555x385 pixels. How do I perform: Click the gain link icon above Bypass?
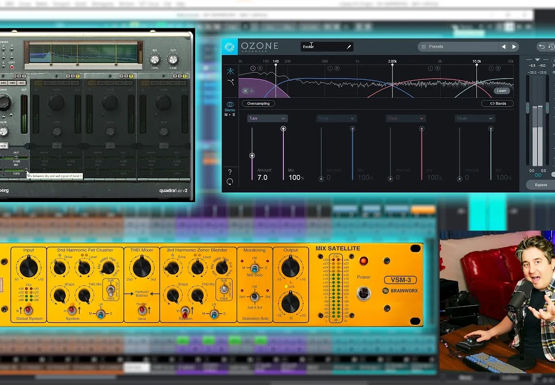[x=538, y=175]
